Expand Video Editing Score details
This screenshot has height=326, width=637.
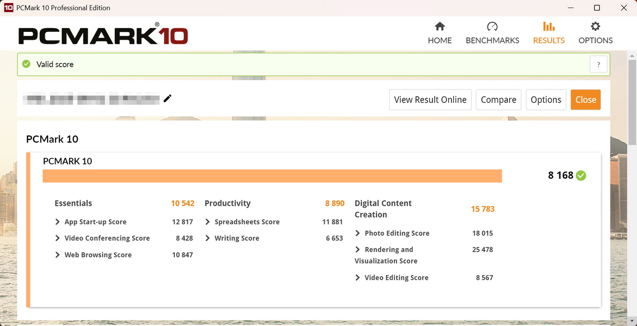tap(358, 278)
